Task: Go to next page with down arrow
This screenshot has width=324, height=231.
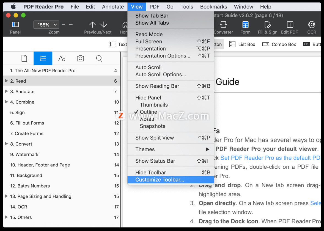Action: click(104, 25)
